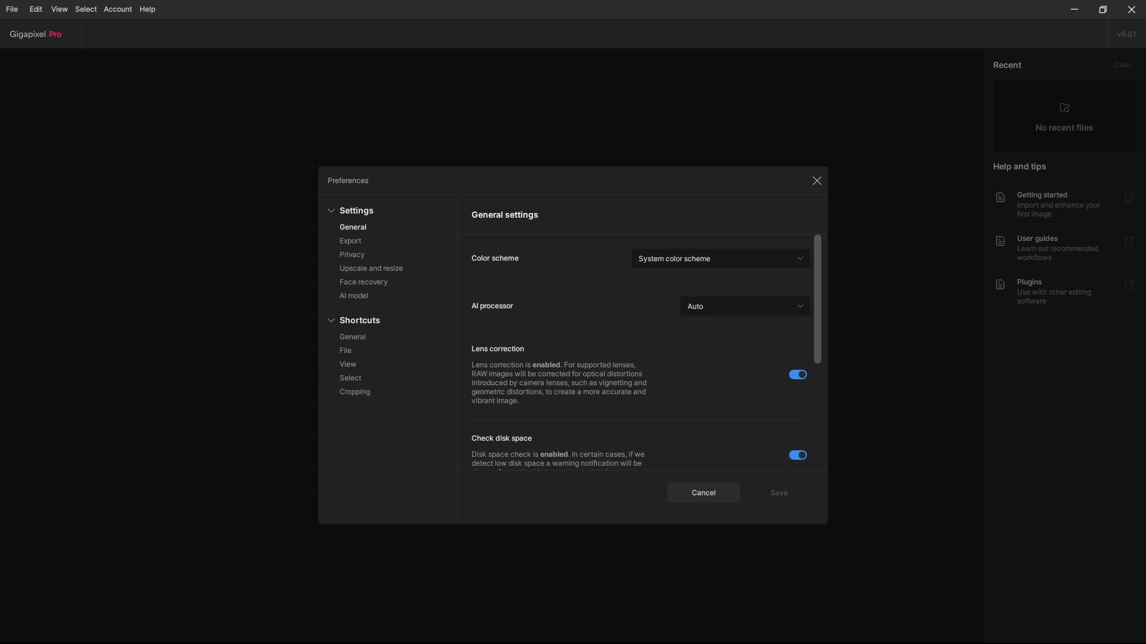Click the Getting started document icon
Screen dimensions: 1146x644
point(1000,197)
